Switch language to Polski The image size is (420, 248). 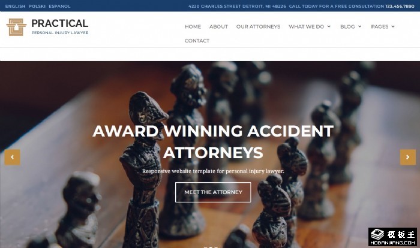(x=37, y=6)
